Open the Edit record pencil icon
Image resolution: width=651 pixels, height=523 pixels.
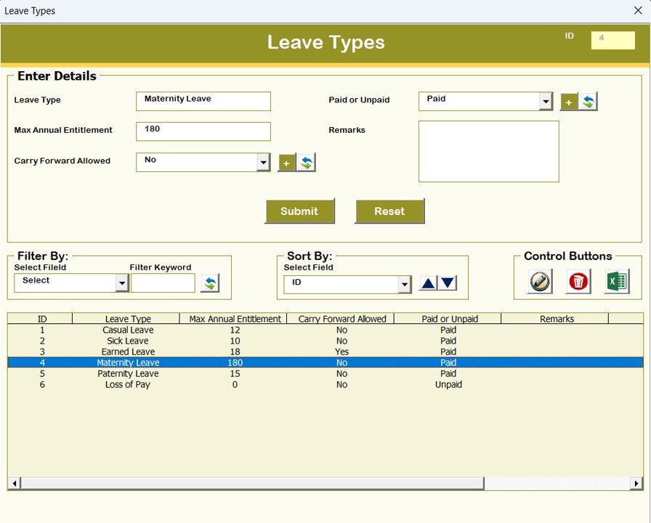tap(538, 281)
